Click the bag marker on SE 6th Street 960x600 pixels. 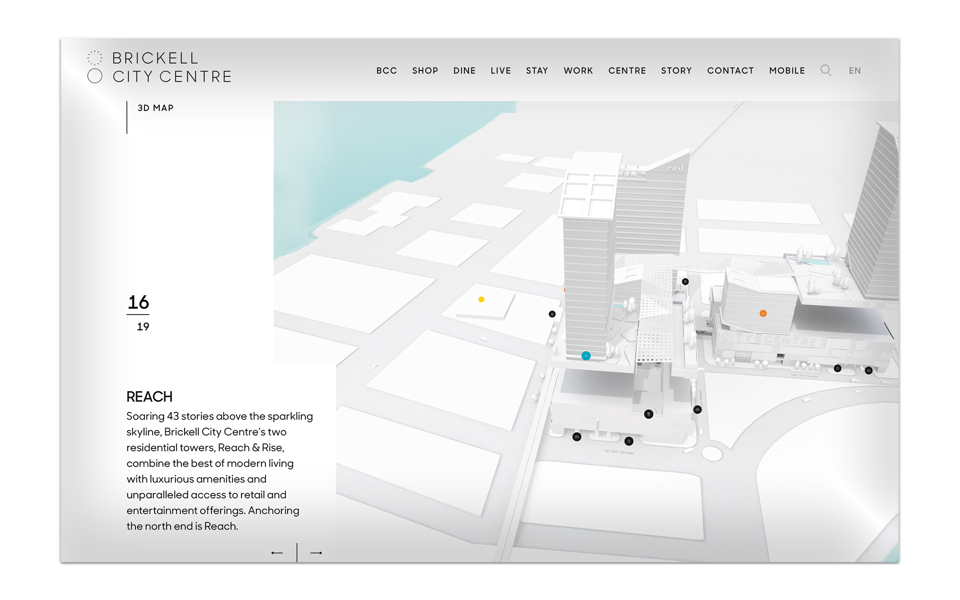coord(629,441)
